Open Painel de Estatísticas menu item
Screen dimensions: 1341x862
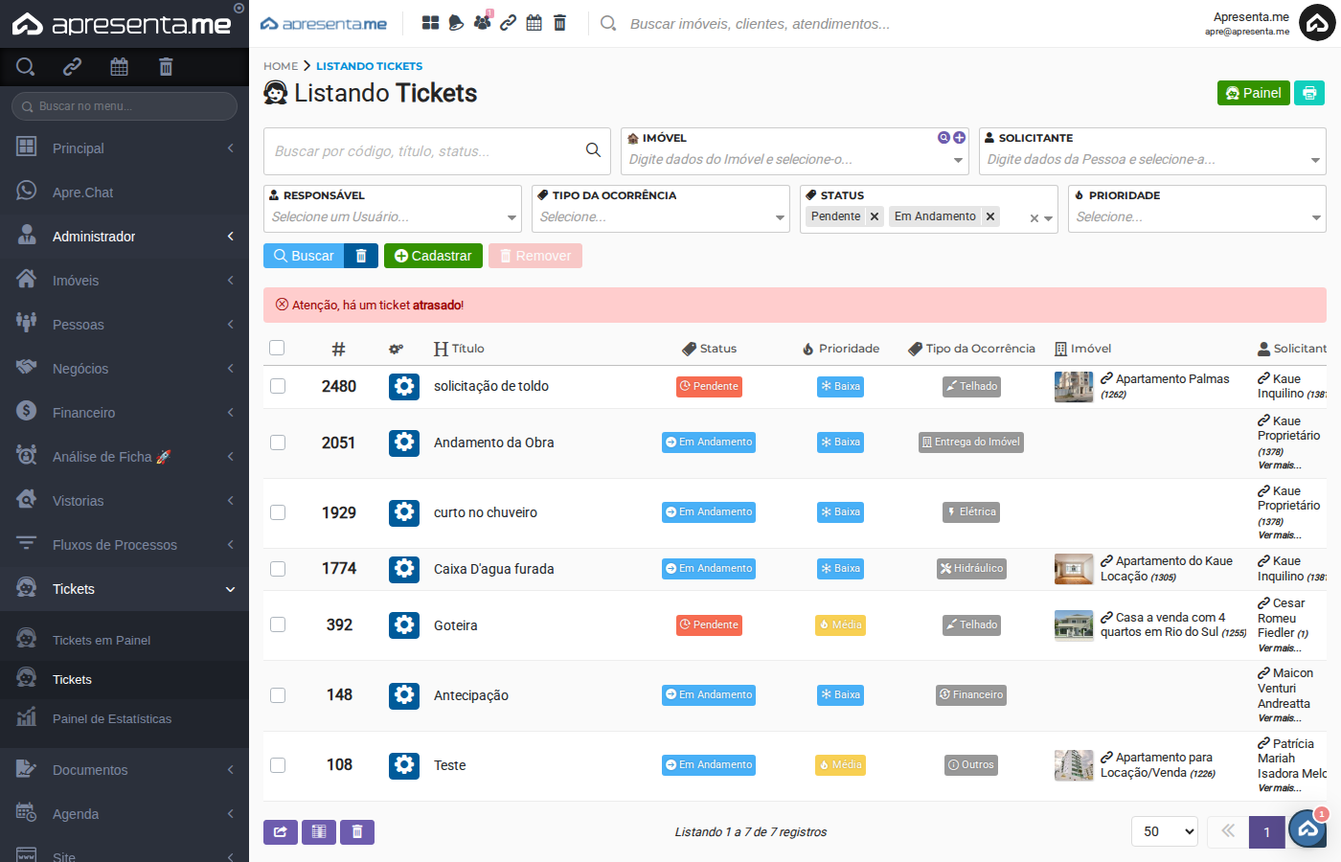click(125, 718)
